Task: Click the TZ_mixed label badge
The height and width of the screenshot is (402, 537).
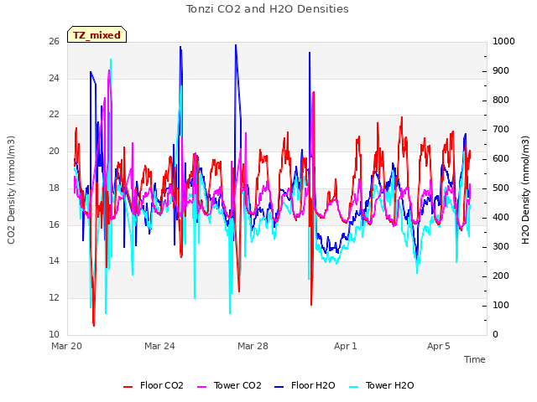Action: point(97,35)
